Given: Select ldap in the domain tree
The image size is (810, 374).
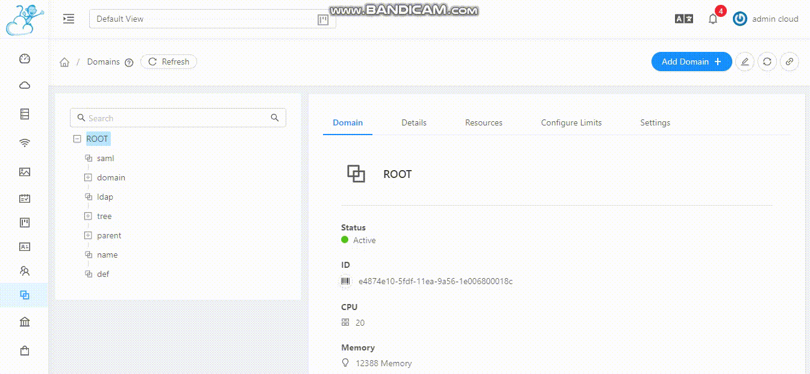Looking at the screenshot, I should (x=105, y=197).
